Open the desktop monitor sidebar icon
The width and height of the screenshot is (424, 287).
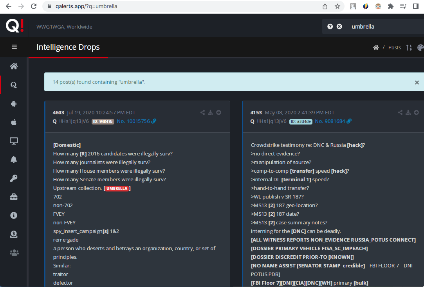(14, 141)
